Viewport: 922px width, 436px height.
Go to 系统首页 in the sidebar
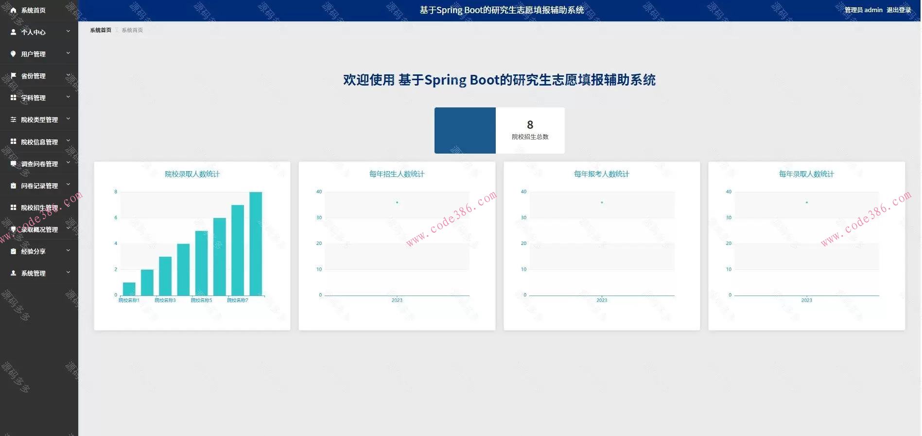point(33,10)
